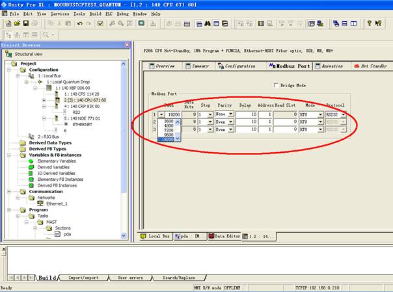
Task: Click the New project icon in toolbar
Action: [7, 23]
